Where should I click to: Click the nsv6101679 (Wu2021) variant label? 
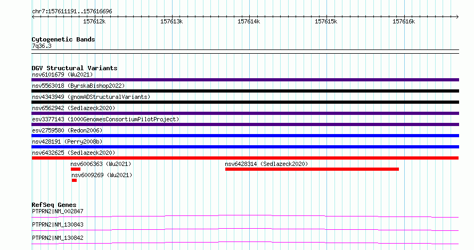[62, 74]
